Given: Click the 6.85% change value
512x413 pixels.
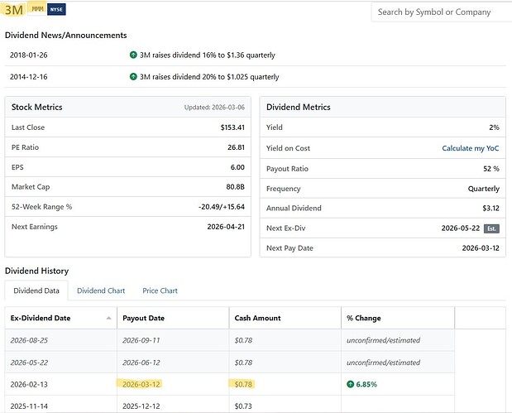Looking at the screenshot, I should click(366, 384).
